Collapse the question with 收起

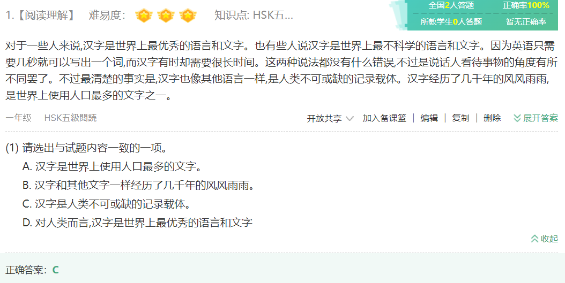coord(545,239)
